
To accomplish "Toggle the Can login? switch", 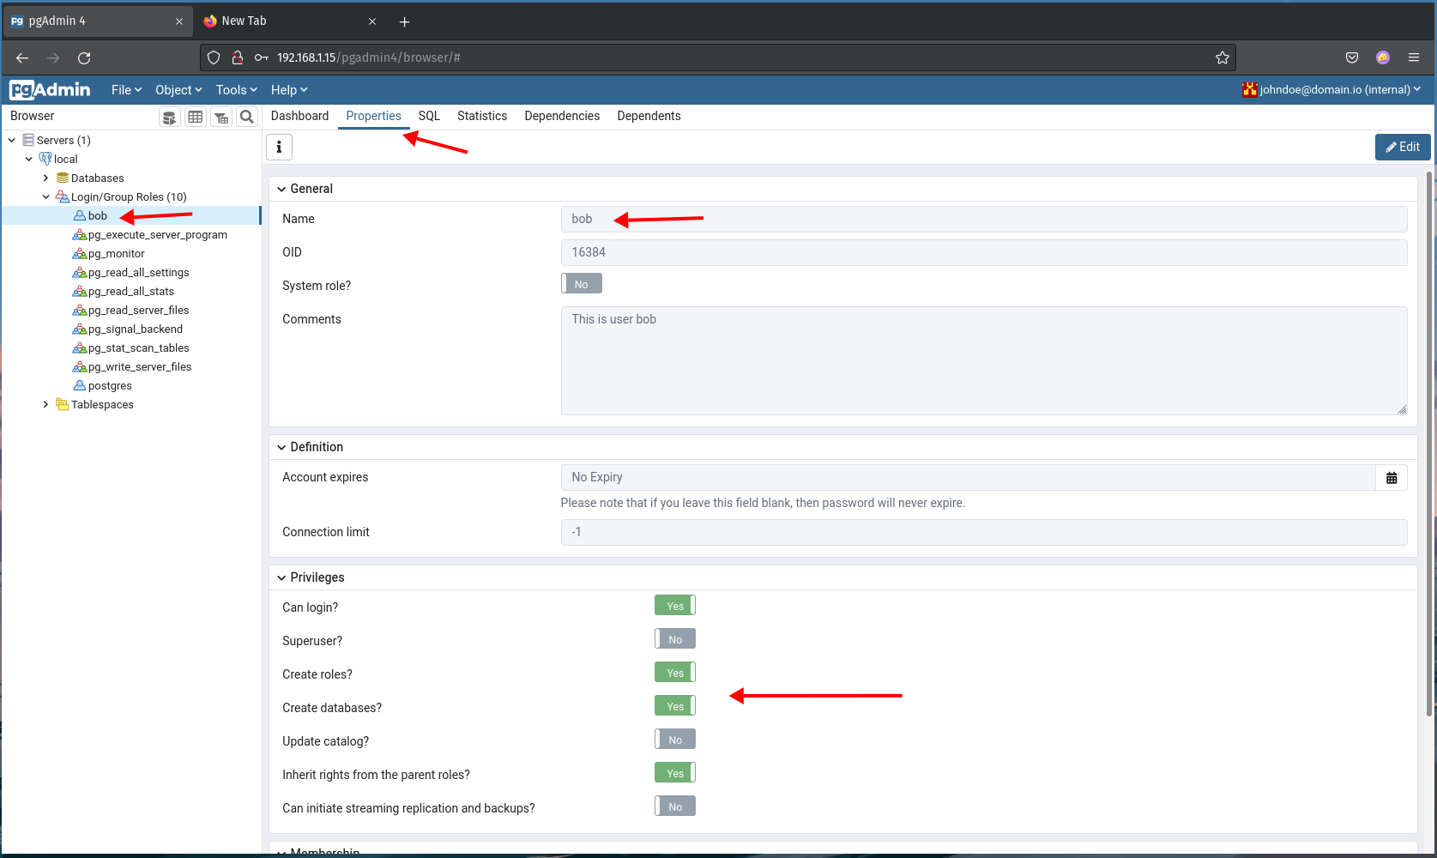I will pos(675,606).
